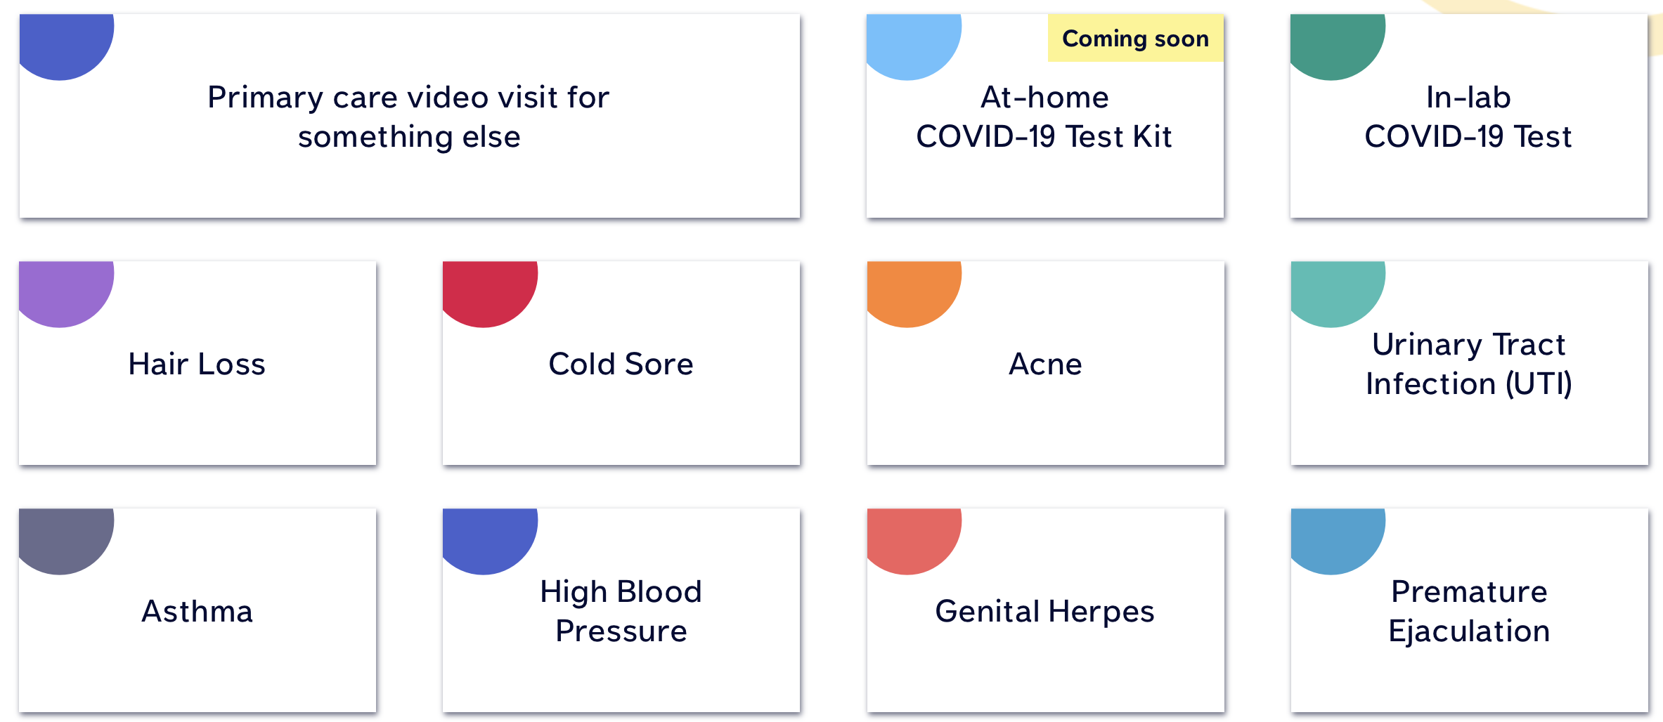Select the Premature Ejaculation card
Image resolution: width=1663 pixels, height=722 pixels.
(x=1469, y=611)
